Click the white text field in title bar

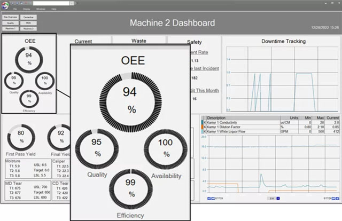(x=51, y=4)
